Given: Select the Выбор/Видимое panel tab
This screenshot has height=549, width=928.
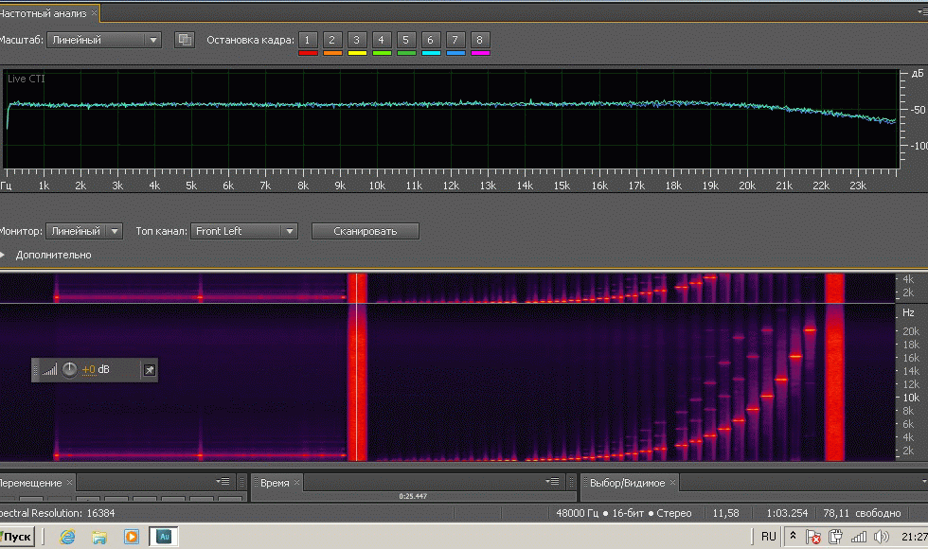Looking at the screenshot, I should coord(627,483).
